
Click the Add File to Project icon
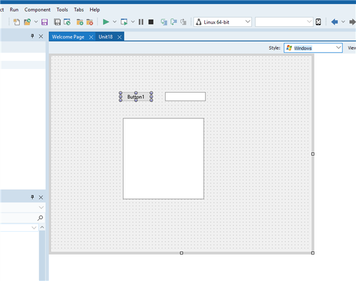[x=80, y=22]
